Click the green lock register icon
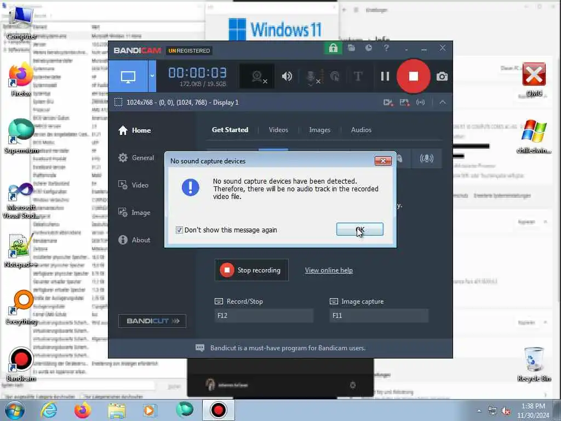The height and width of the screenshot is (421, 561). click(333, 48)
